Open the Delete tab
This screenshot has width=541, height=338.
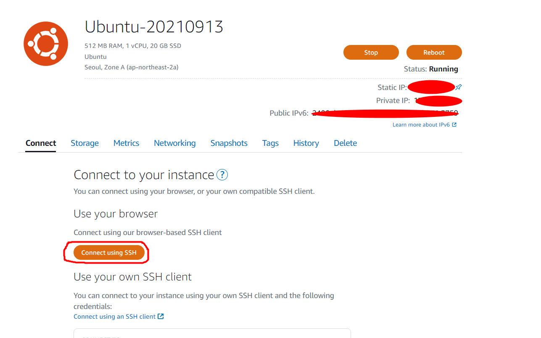point(345,143)
